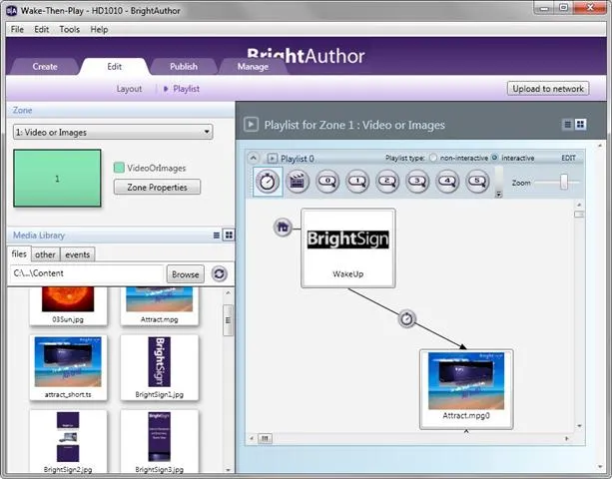Refresh the media library folder
This screenshot has width=612, height=479.
[220, 273]
